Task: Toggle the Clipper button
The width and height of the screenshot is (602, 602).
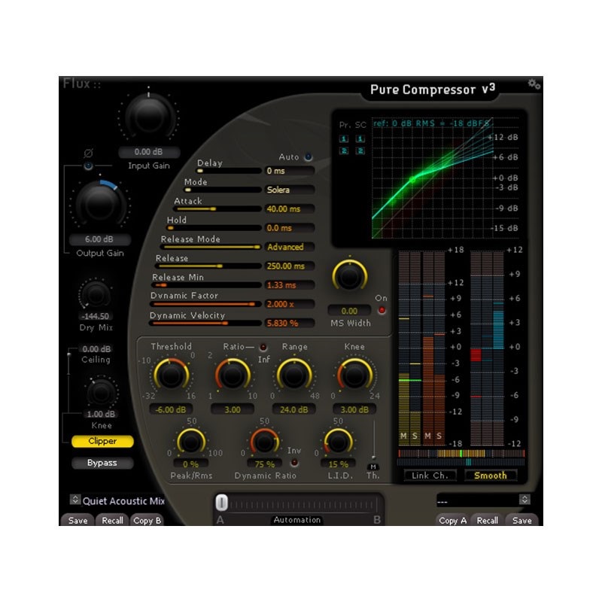Action: coord(102,441)
